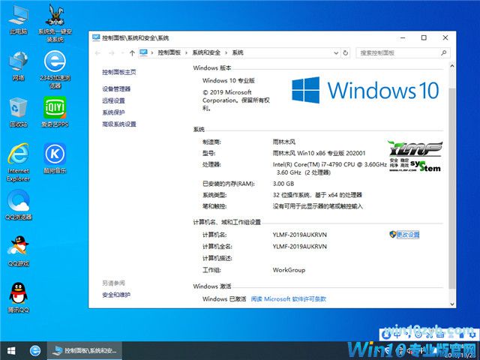The image size is (480, 360).
Task: Open Internet Explorer desktop icon
Action: pos(18,163)
